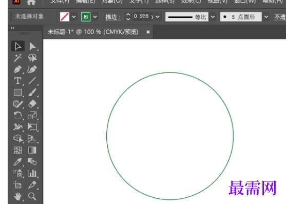Click the 不透 opacity label link
This screenshot has width=286, height=204.
click(x=280, y=17)
